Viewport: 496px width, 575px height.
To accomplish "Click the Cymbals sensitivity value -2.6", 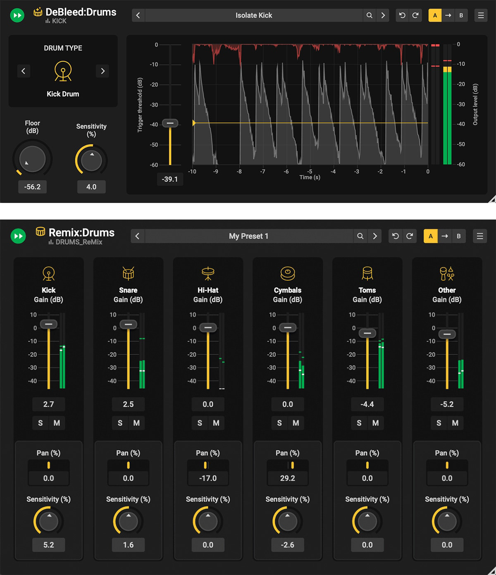I will tap(288, 545).
